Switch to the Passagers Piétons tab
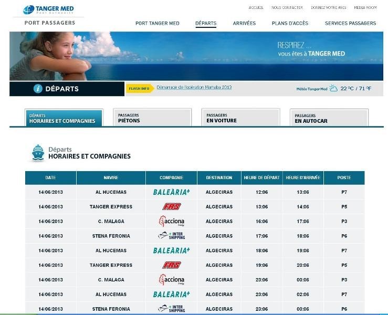Viewport: 388px width, 315px height. pyautogui.click(x=144, y=118)
